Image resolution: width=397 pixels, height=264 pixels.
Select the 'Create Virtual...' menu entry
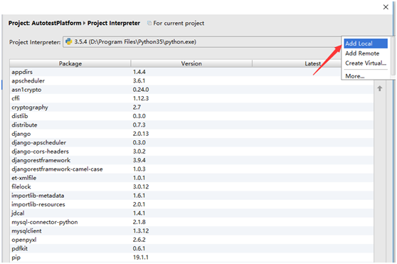[366, 63]
